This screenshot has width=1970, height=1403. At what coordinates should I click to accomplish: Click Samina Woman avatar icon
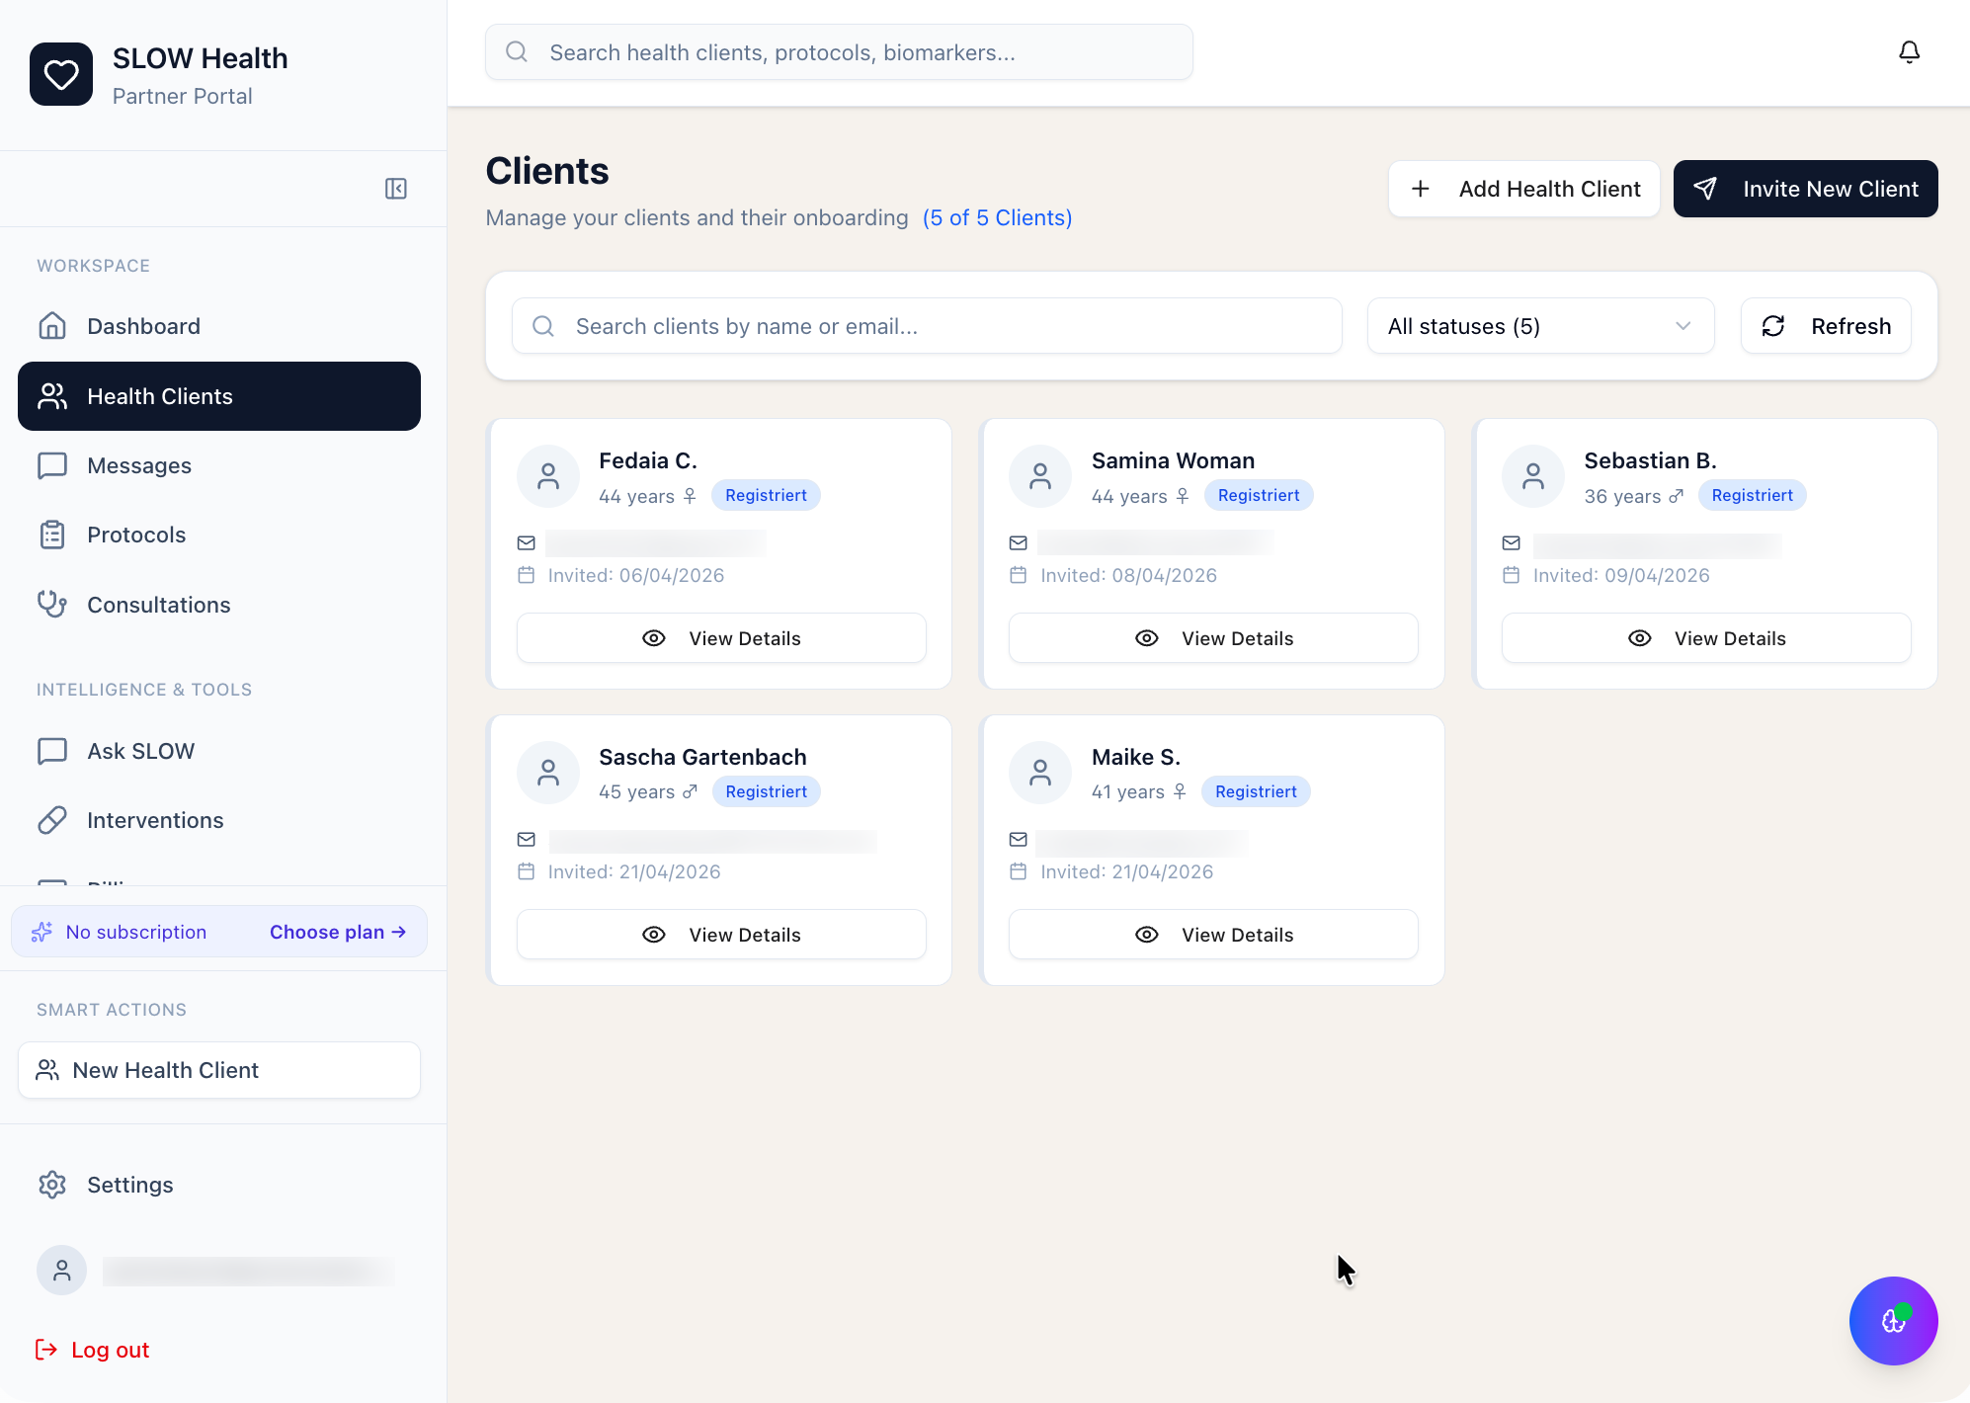tap(1040, 476)
